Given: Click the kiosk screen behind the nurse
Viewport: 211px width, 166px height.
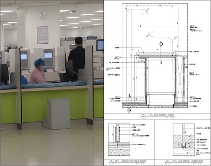Looking at the screenshot, I should [x=48, y=55].
